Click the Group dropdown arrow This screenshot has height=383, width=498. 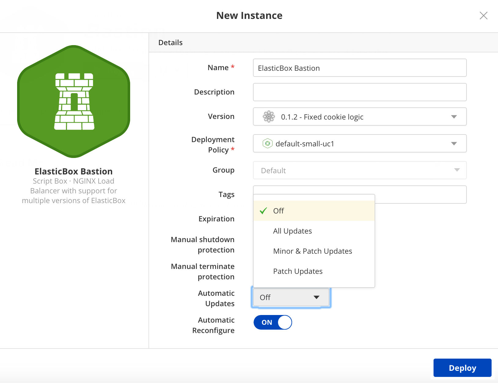[x=457, y=170]
